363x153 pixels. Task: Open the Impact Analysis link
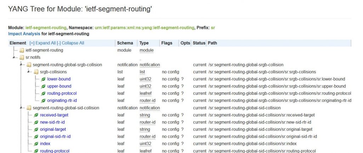[x=23, y=34]
